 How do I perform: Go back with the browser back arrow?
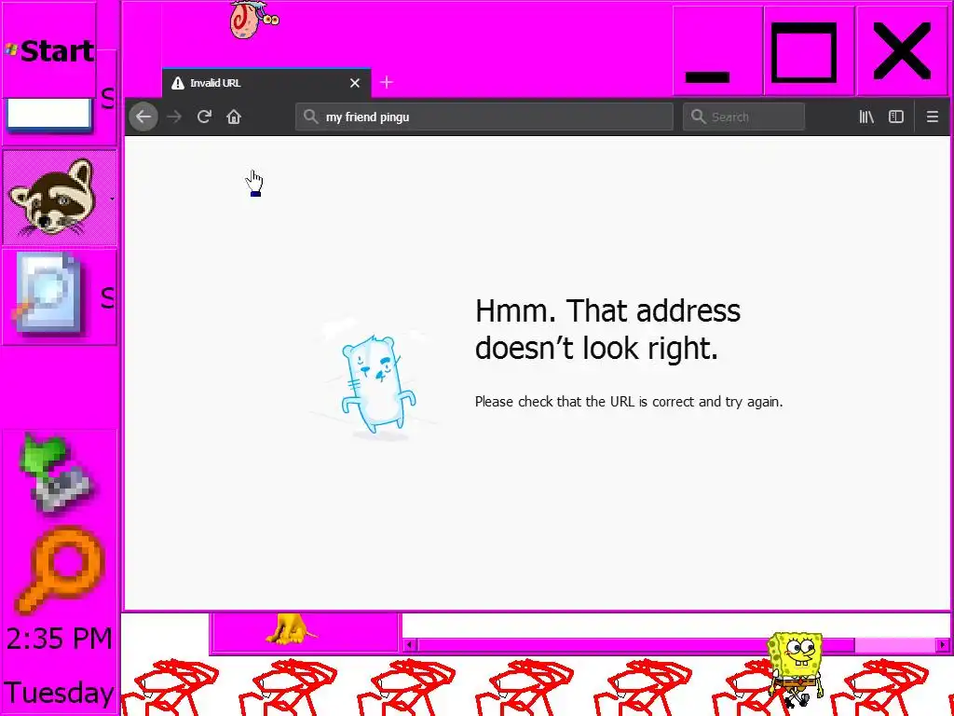click(143, 117)
